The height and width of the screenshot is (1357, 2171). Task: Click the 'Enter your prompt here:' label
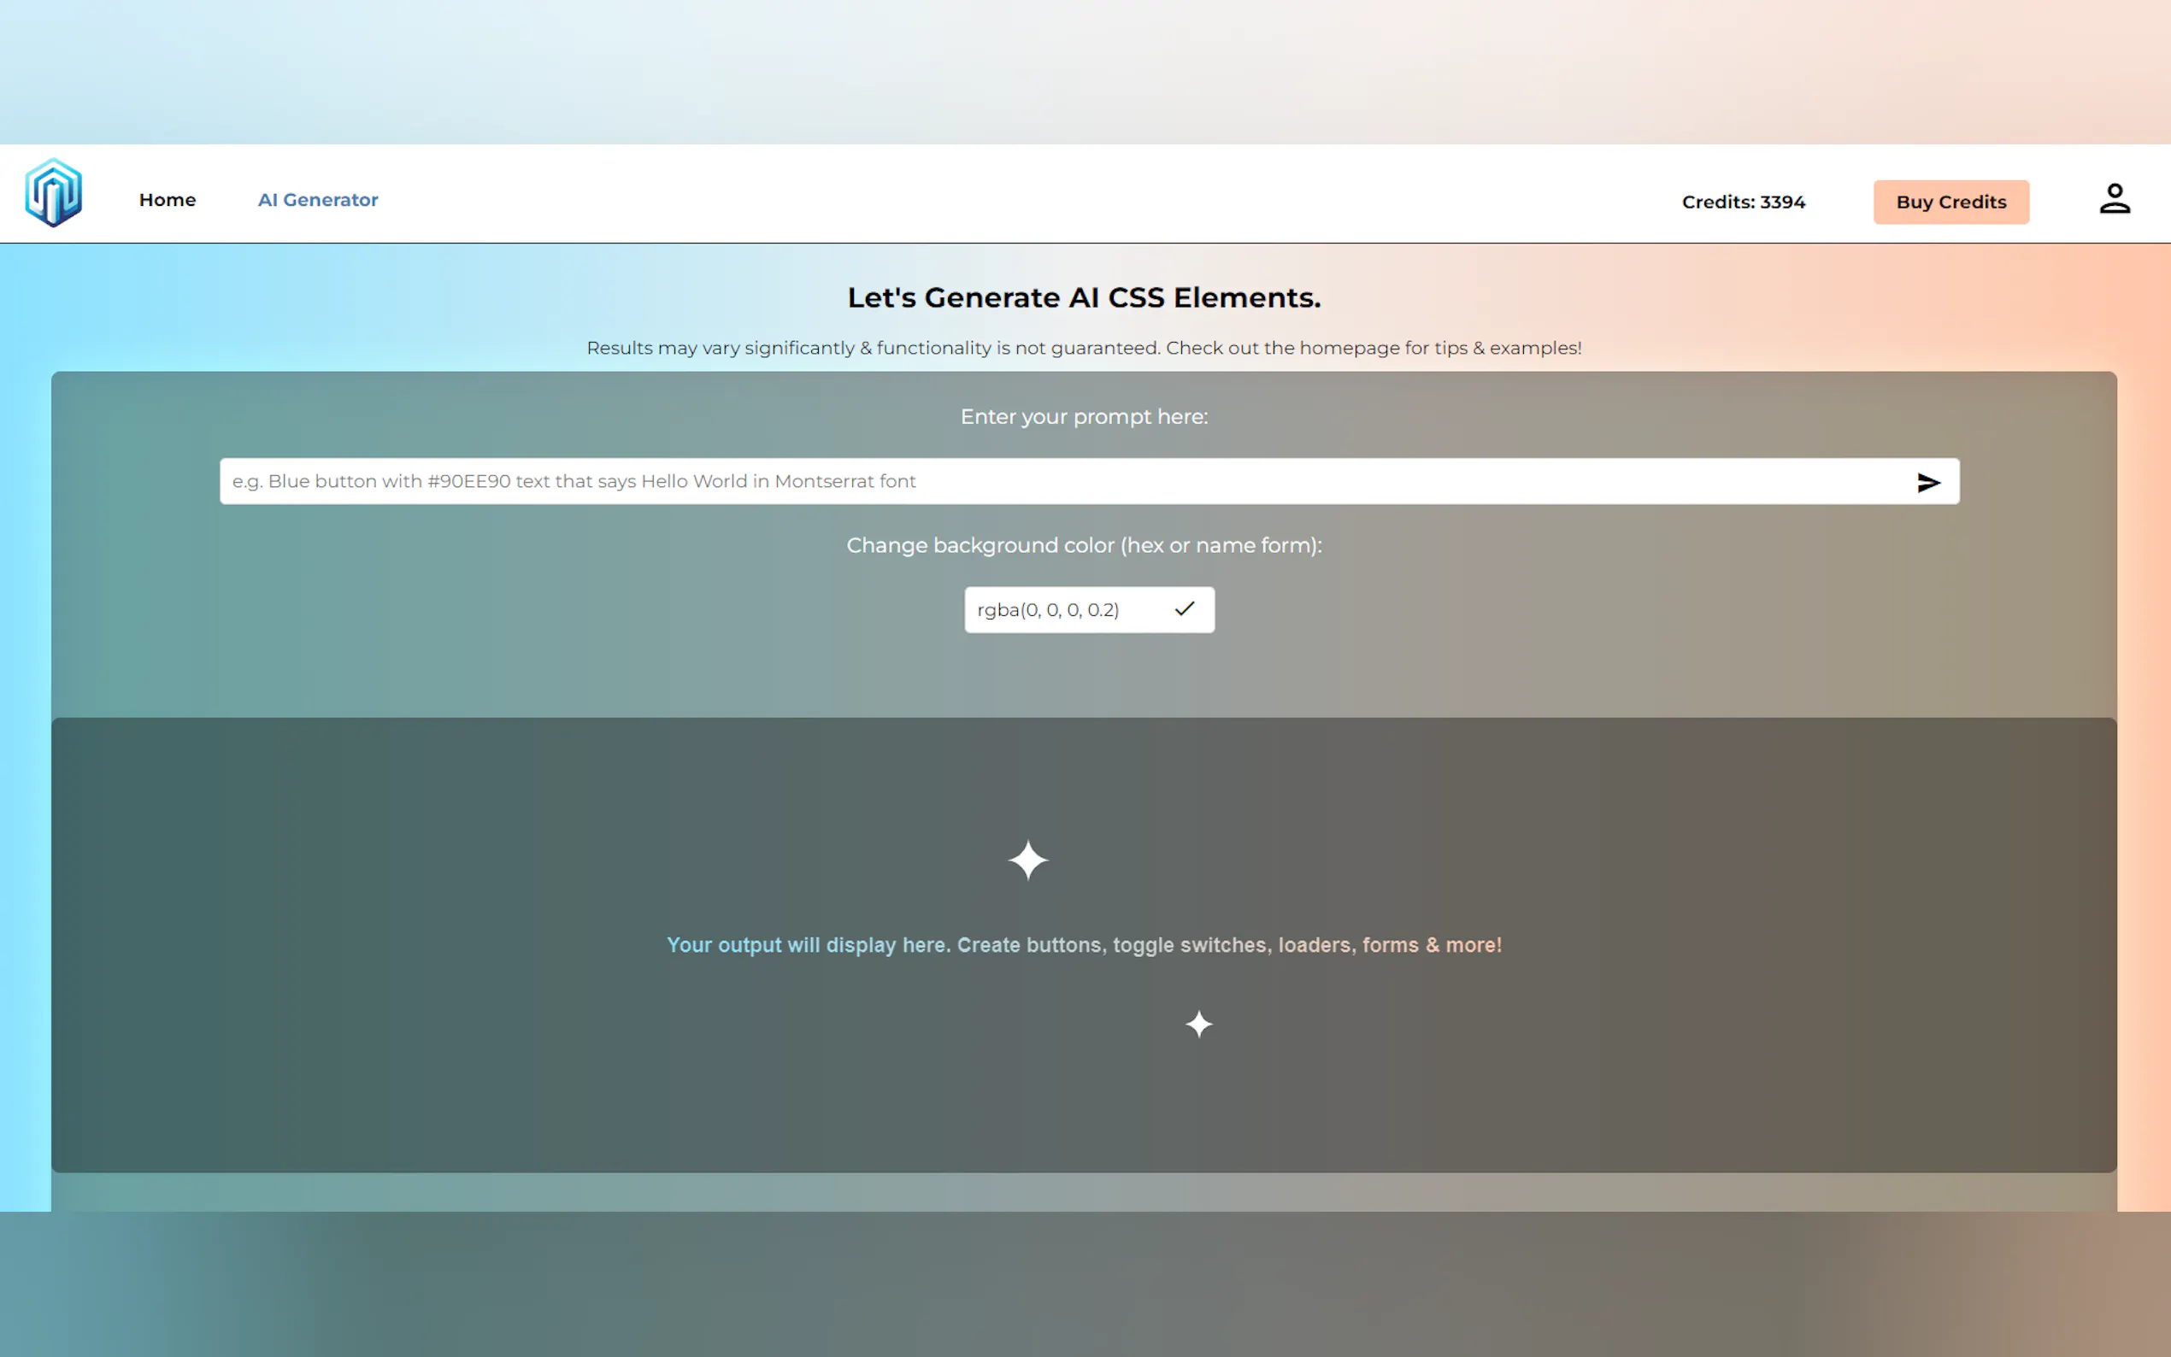(1083, 416)
